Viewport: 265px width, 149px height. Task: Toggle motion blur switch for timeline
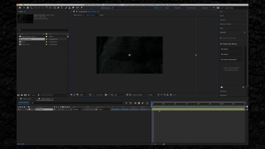(142, 103)
